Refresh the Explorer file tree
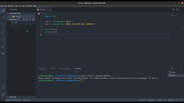Viewport: 184px width, 103px height. 30,19
